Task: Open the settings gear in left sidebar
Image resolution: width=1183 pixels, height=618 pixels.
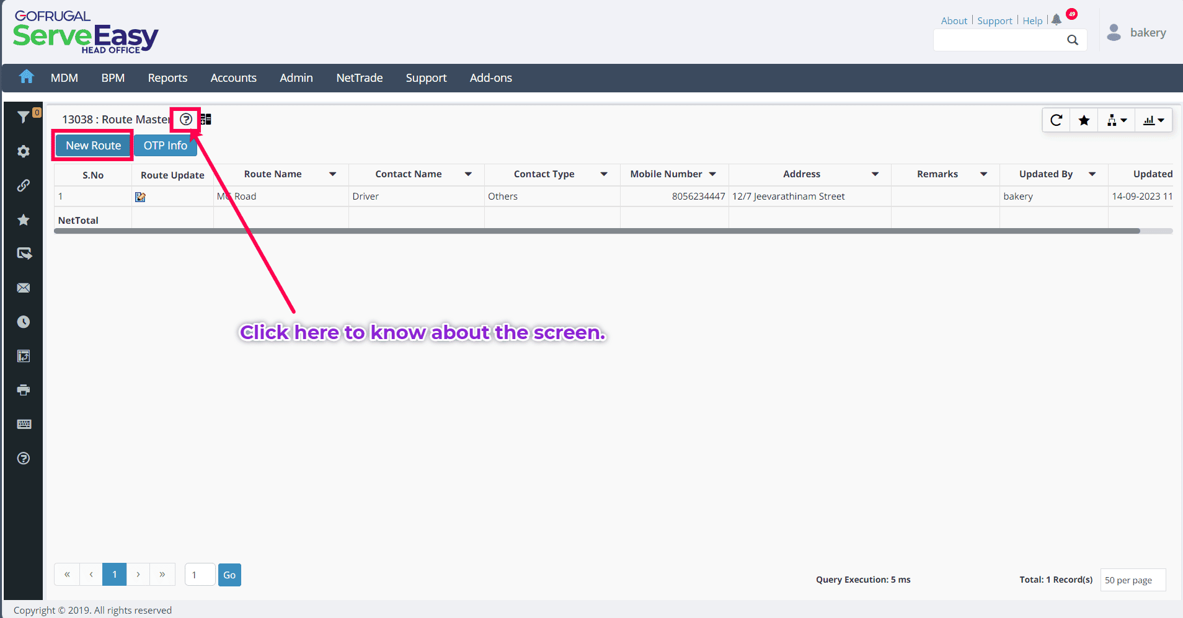Action: click(24, 151)
